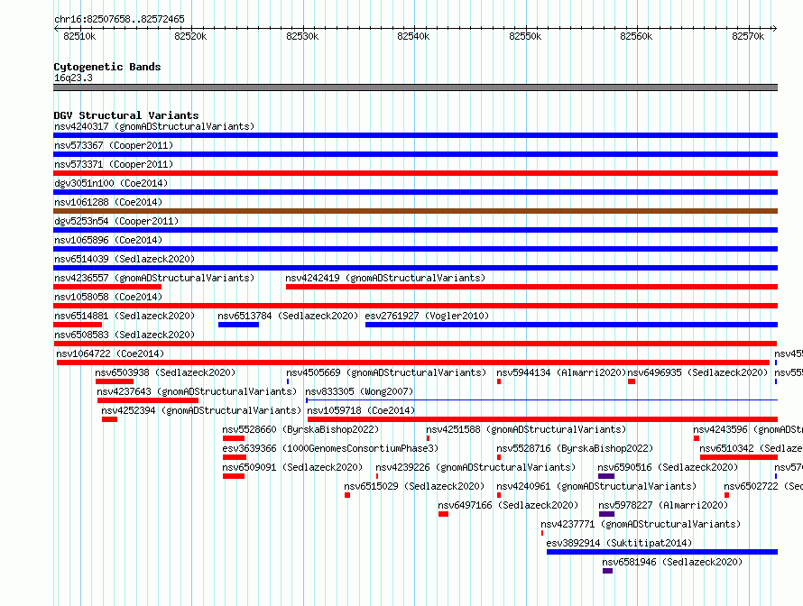The width and height of the screenshot is (803, 606).
Task: Open the nsv573371 Cooper2011 variant label
Action: [x=114, y=164]
